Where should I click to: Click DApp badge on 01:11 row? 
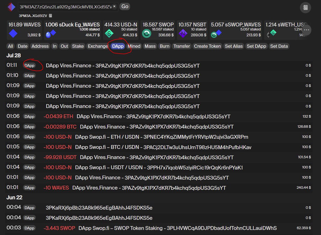pos(29,66)
